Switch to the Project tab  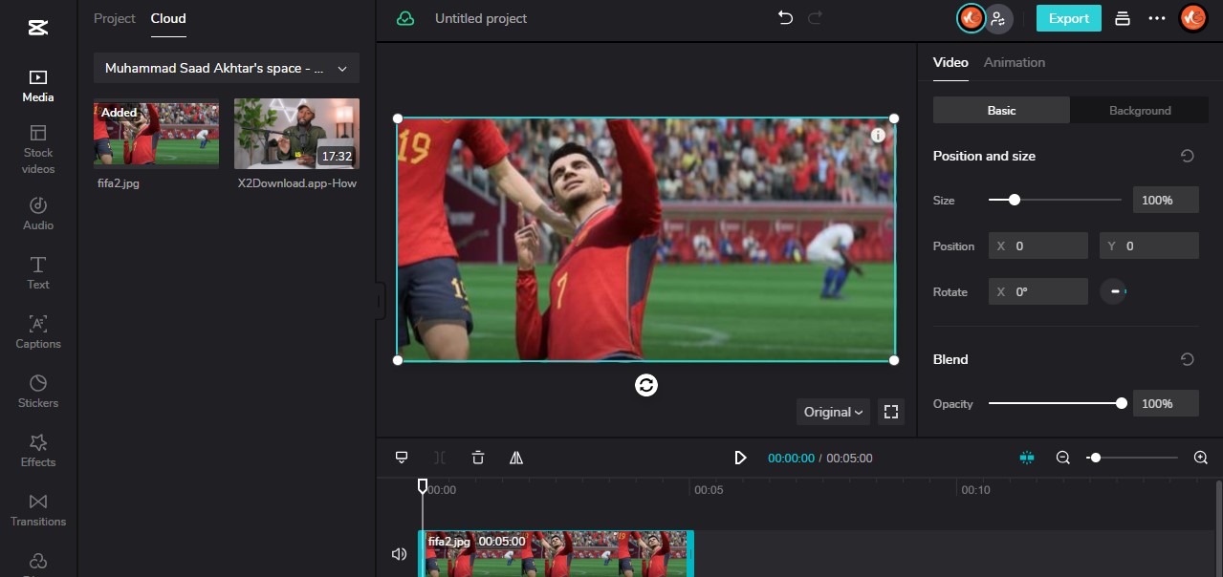[x=115, y=18]
